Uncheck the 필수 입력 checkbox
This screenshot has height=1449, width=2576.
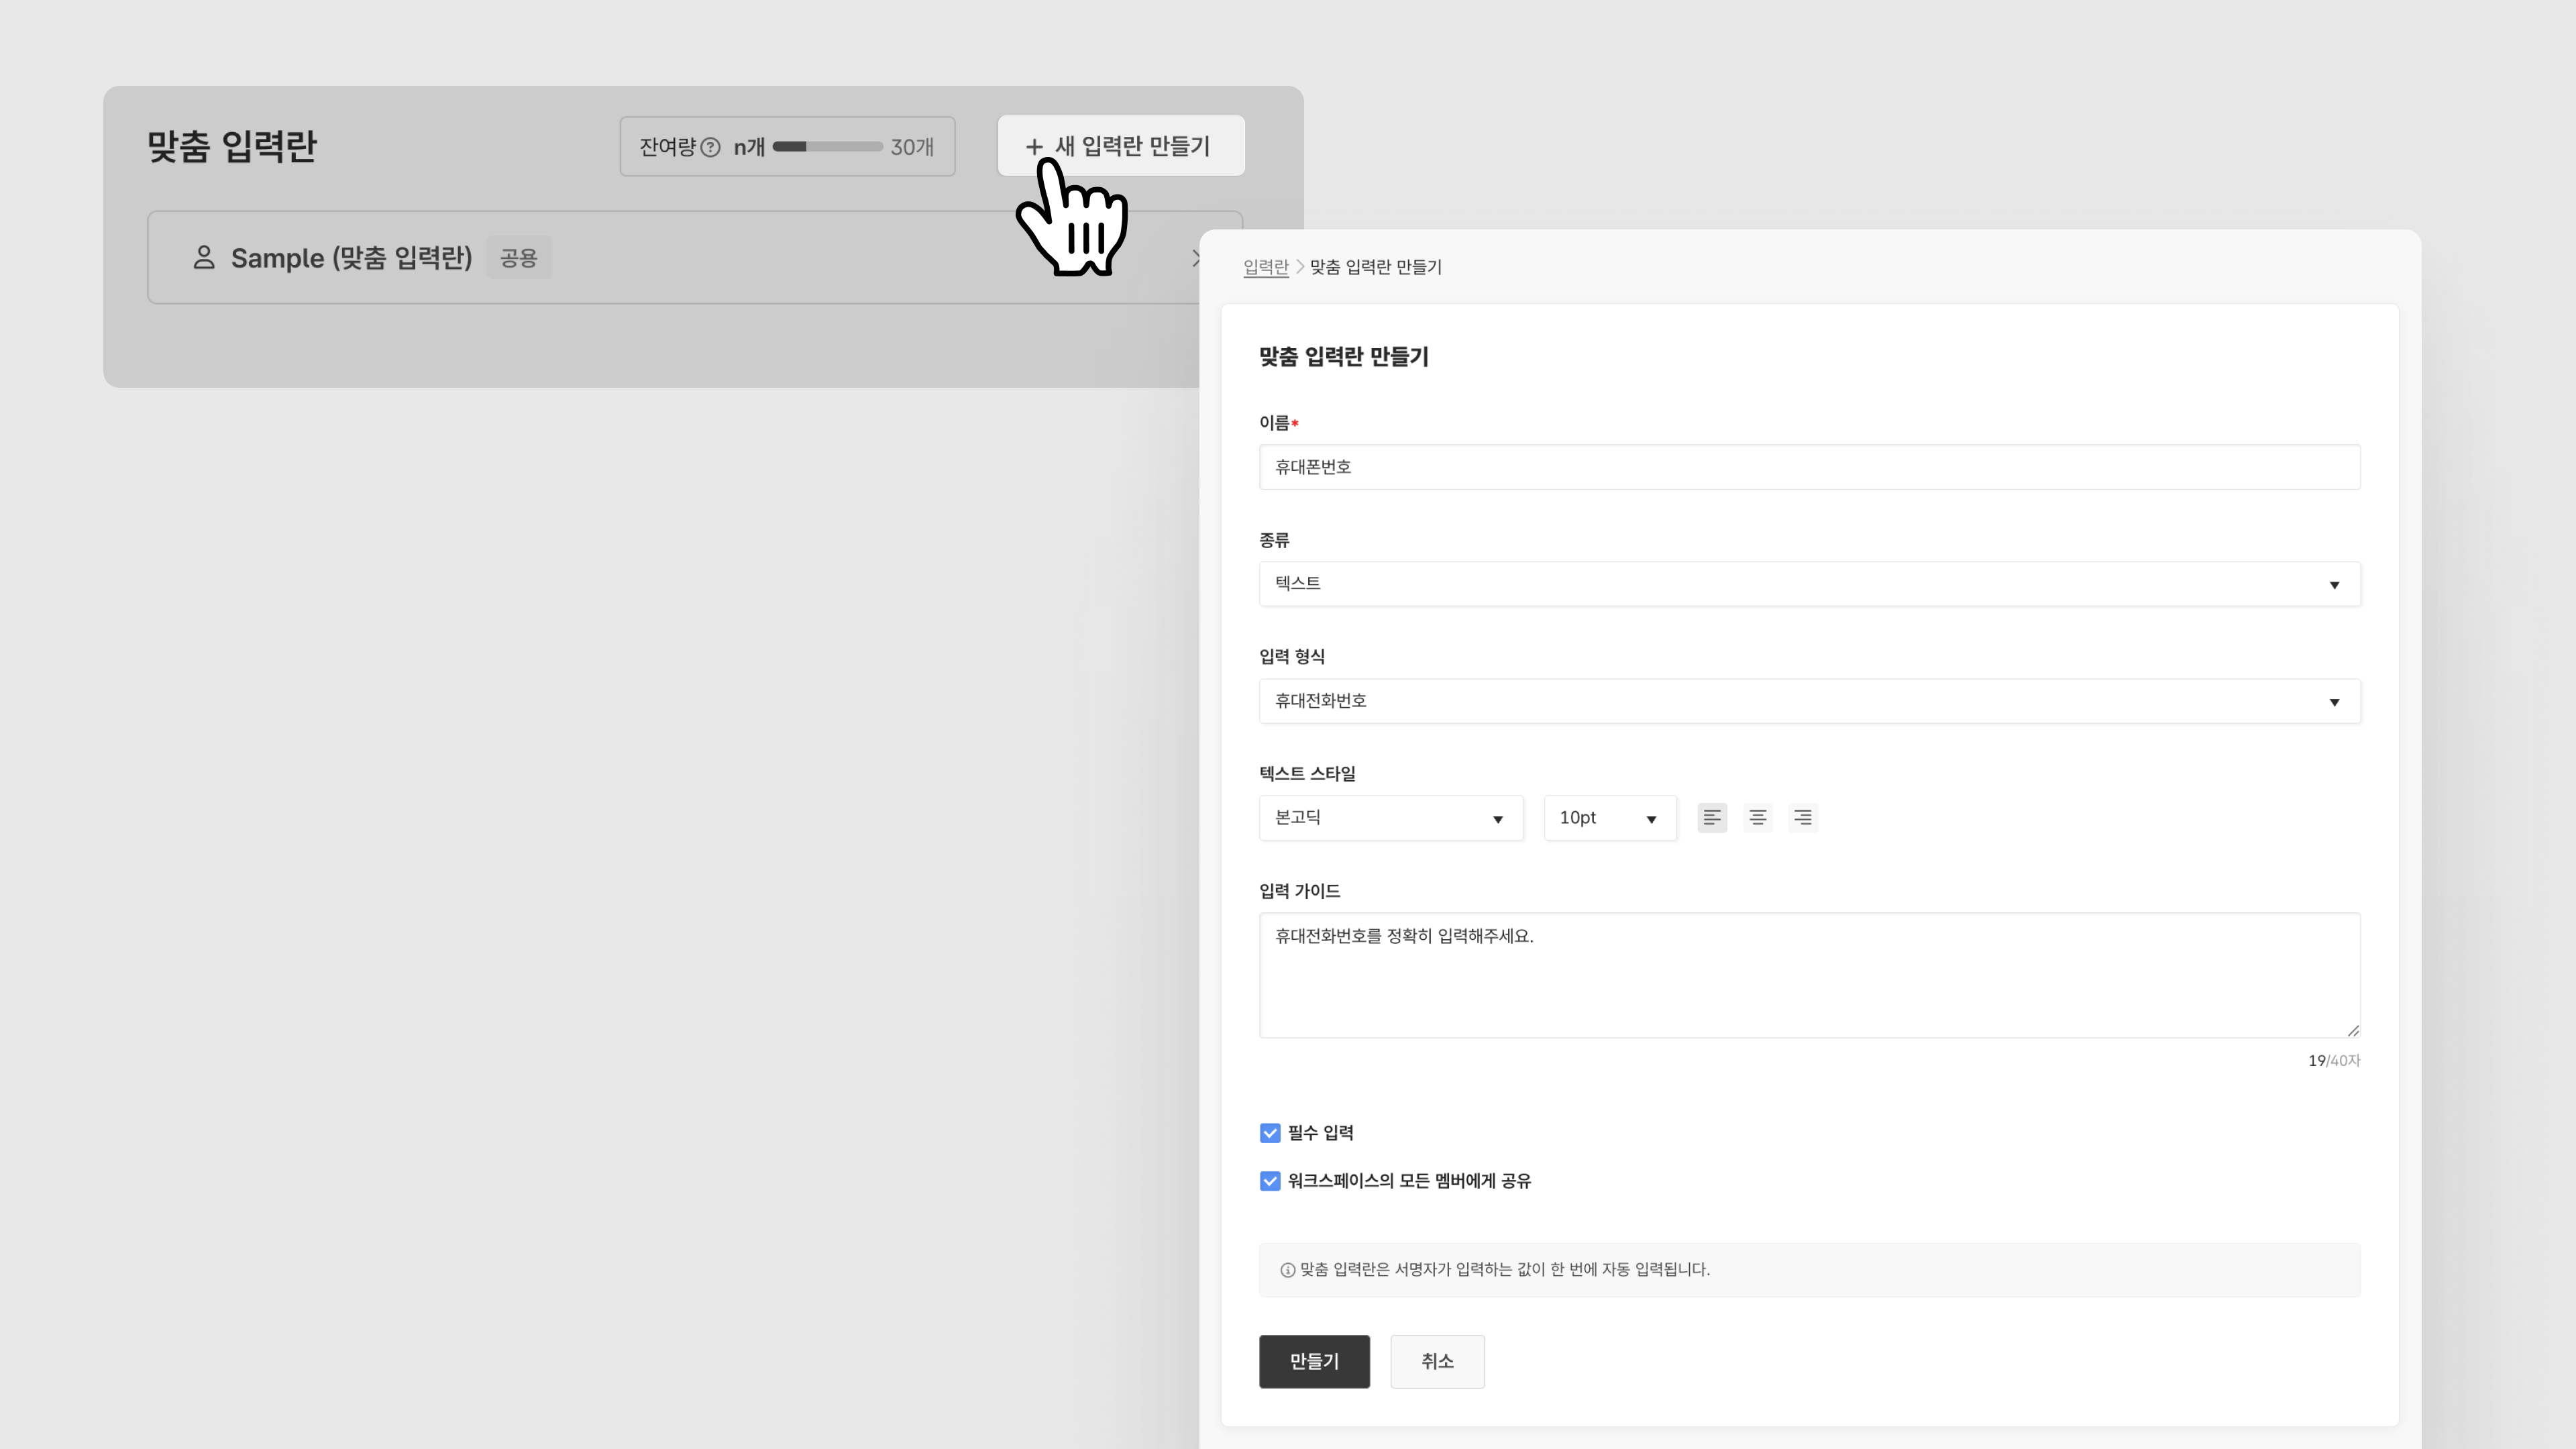click(1269, 1133)
